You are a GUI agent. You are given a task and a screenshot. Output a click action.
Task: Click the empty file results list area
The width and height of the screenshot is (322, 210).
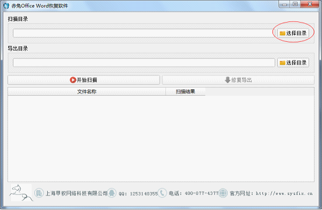(x=161, y=139)
